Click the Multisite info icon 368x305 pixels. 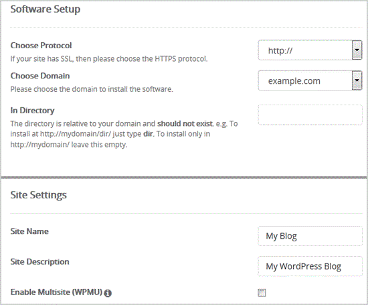(x=108, y=293)
